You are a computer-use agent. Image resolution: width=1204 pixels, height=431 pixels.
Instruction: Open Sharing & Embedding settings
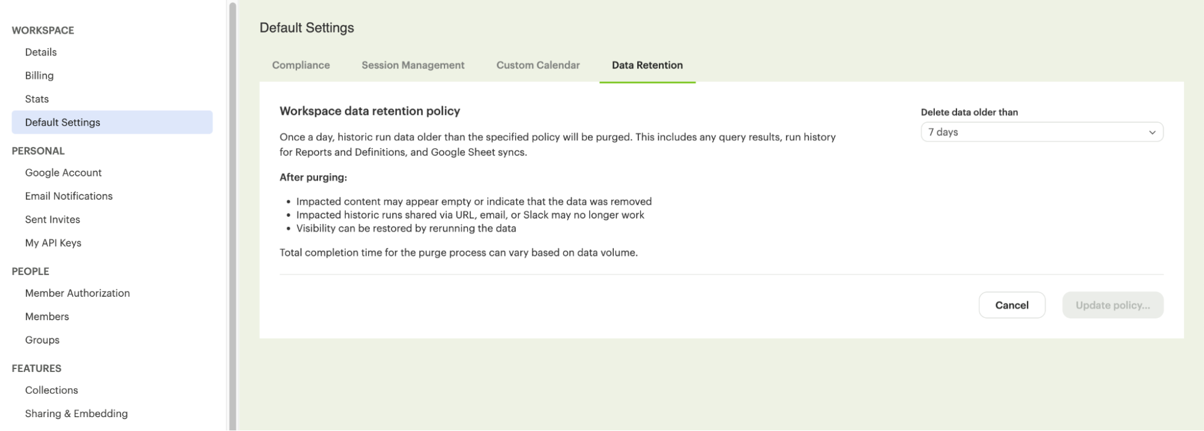point(76,414)
